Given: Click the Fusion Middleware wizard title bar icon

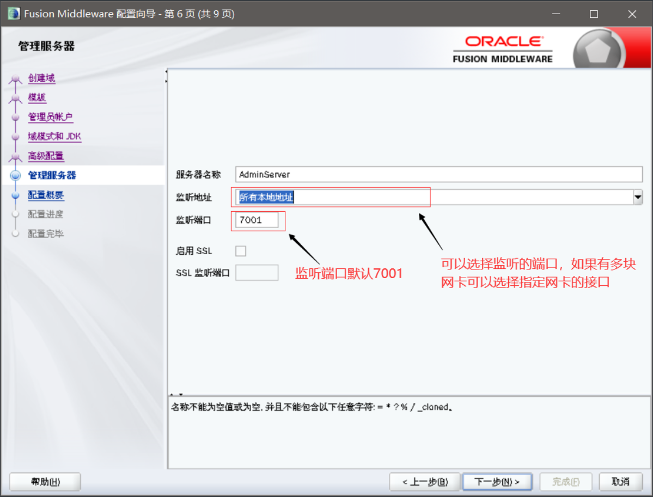Looking at the screenshot, I should tap(13, 14).
